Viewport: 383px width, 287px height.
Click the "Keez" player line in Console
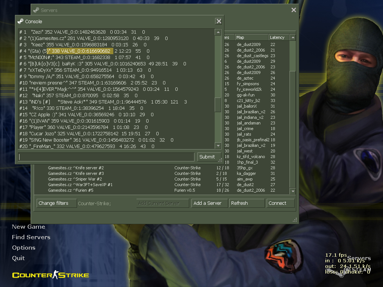[83, 45]
